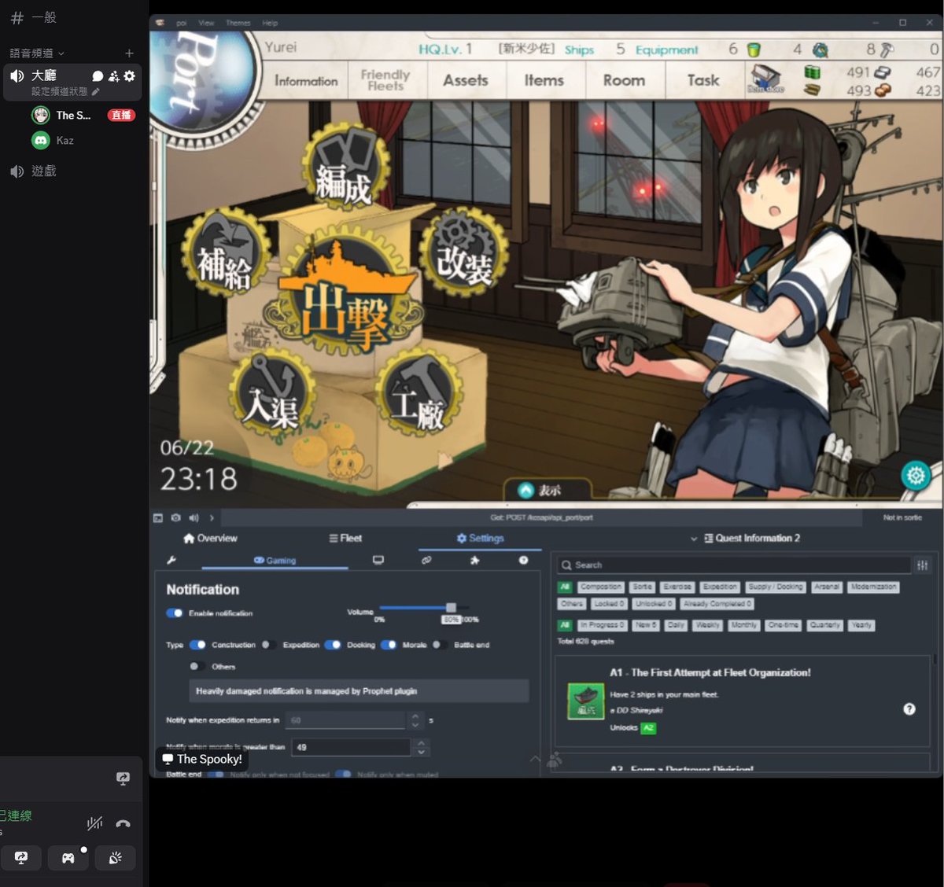The image size is (944, 887).
Task: Open chat for 大廳 voice channel
Action: (98, 76)
